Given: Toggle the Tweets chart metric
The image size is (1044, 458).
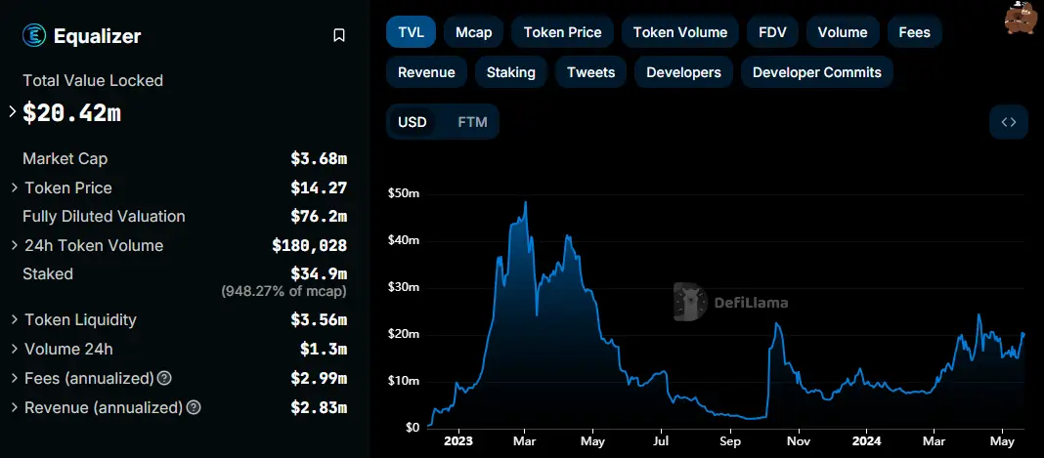Looking at the screenshot, I should 590,72.
